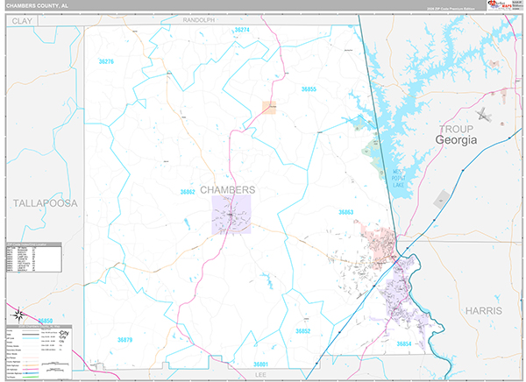This screenshot has width=526, height=382.
Task: Select the ZIP code 36274 label
Action: [242, 31]
